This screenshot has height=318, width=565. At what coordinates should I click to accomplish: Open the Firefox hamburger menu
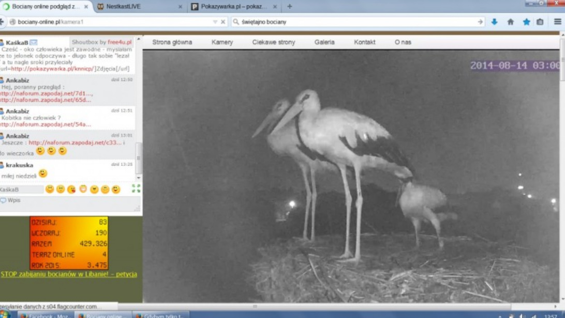pos(557,22)
